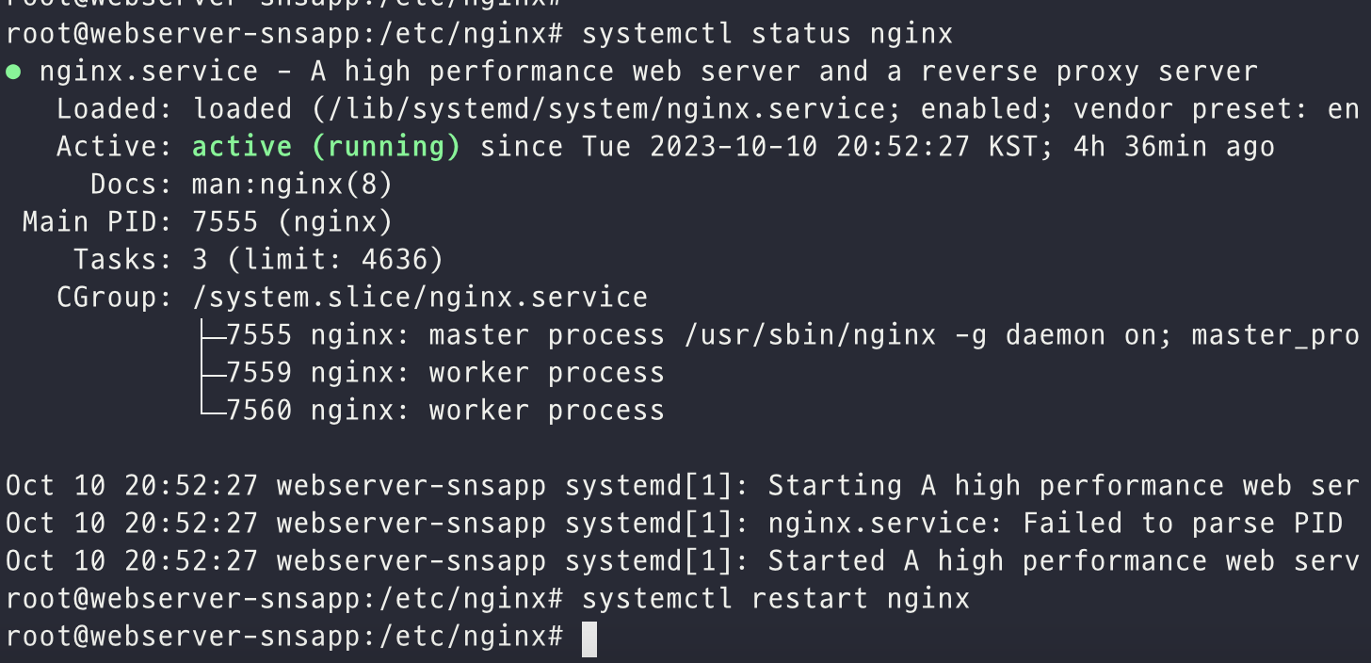Click the "systemctl status nginx" command text
The image size is (1371, 663).
(767, 35)
